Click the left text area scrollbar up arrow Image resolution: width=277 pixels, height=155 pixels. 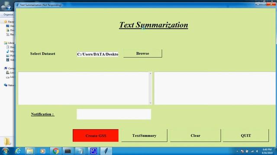pos(150,74)
